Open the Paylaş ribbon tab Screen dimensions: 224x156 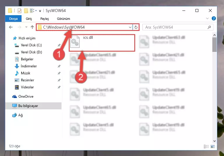45,19
